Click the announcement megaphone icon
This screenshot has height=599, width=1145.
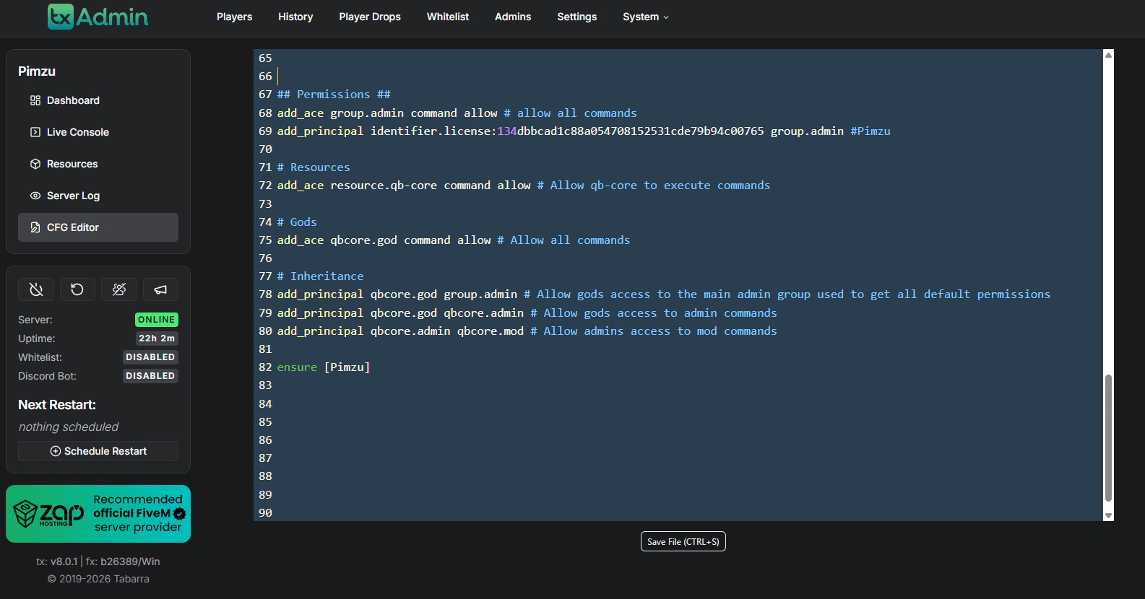click(x=160, y=289)
